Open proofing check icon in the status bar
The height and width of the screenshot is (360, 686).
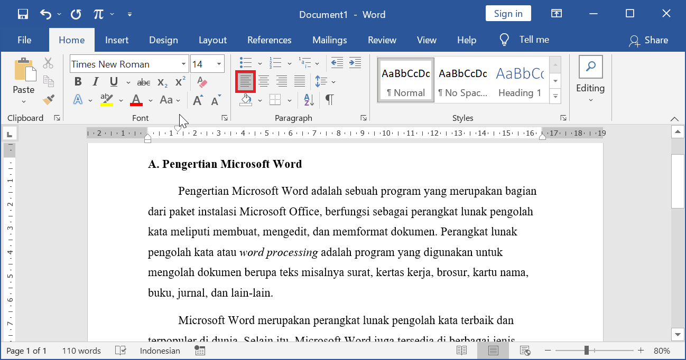[120, 350]
